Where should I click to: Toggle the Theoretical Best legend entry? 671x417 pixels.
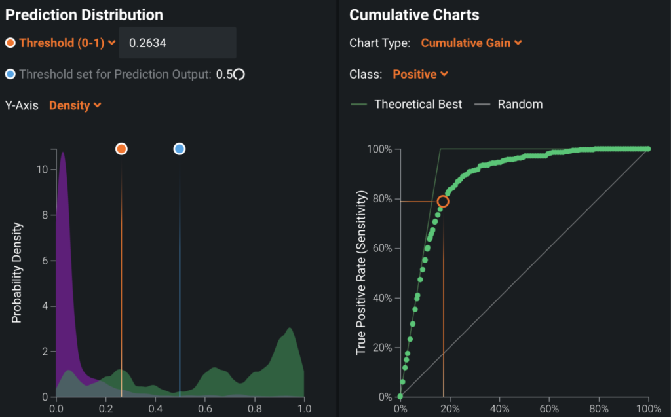point(417,104)
